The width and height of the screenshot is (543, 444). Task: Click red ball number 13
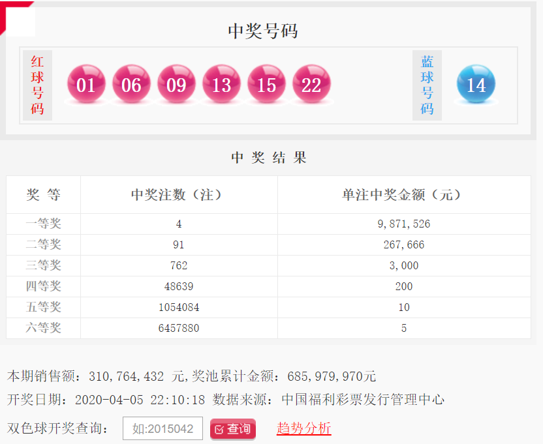coord(221,84)
